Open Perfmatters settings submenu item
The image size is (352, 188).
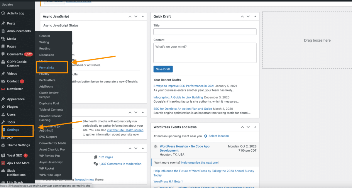47,80
